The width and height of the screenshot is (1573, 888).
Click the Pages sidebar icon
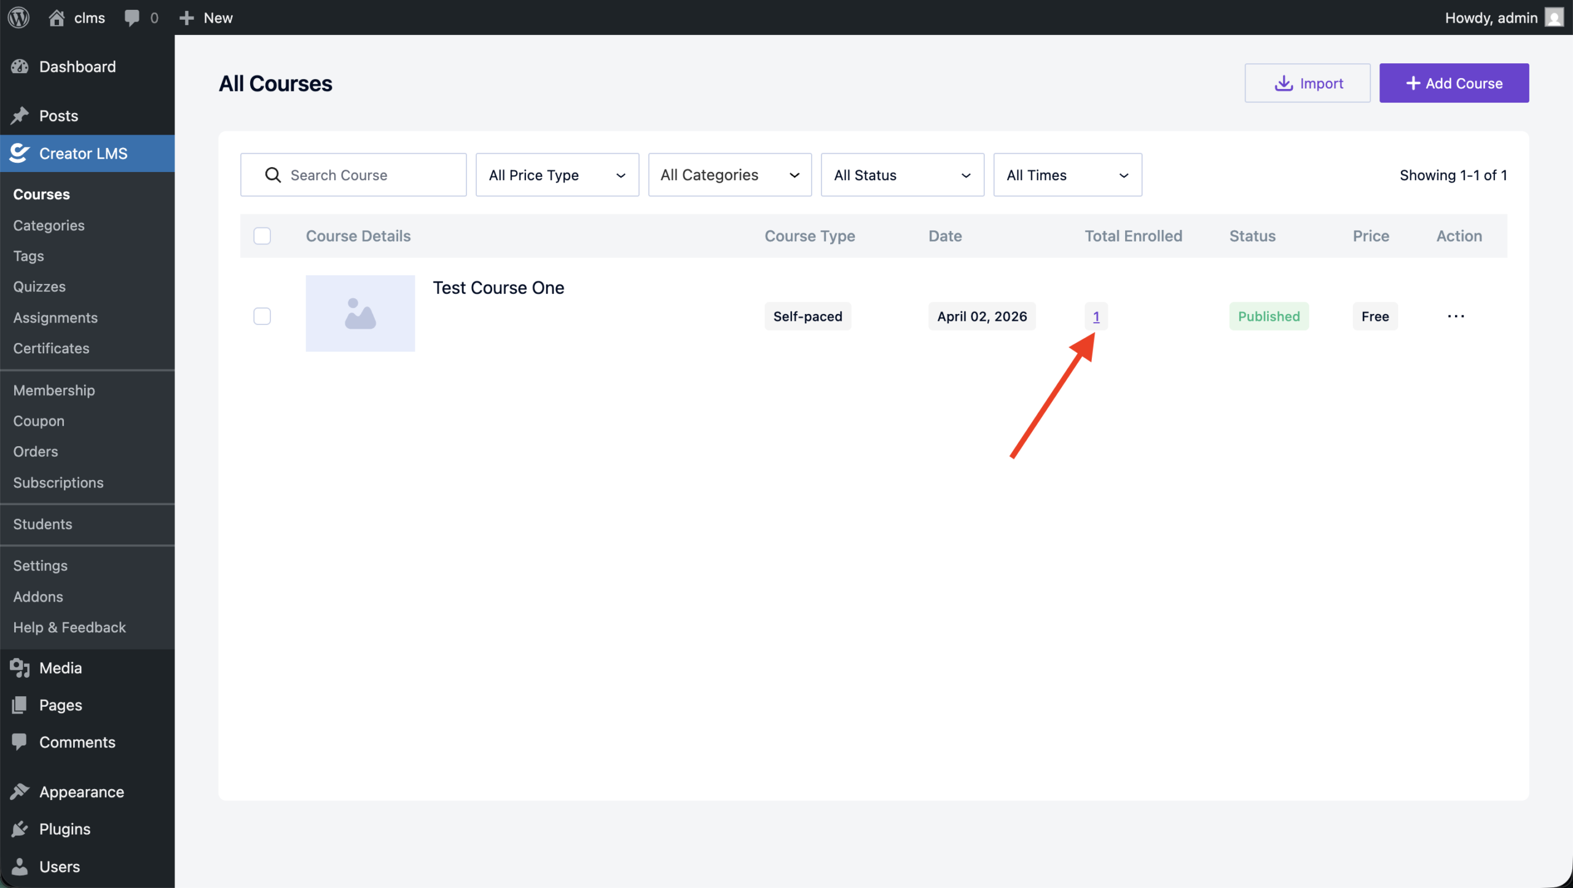pyautogui.click(x=20, y=705)
